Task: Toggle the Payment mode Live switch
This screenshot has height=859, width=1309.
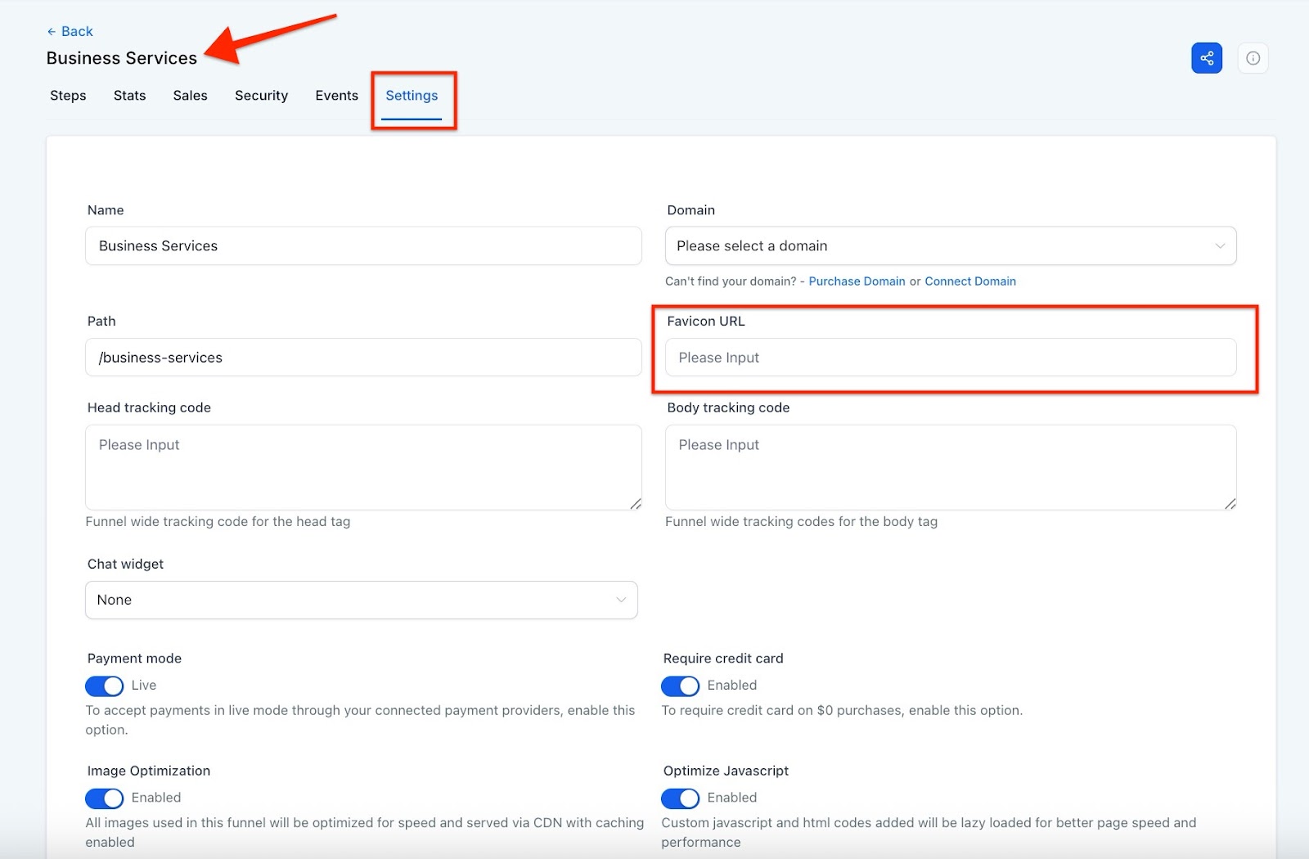Action: click(105, 686)
